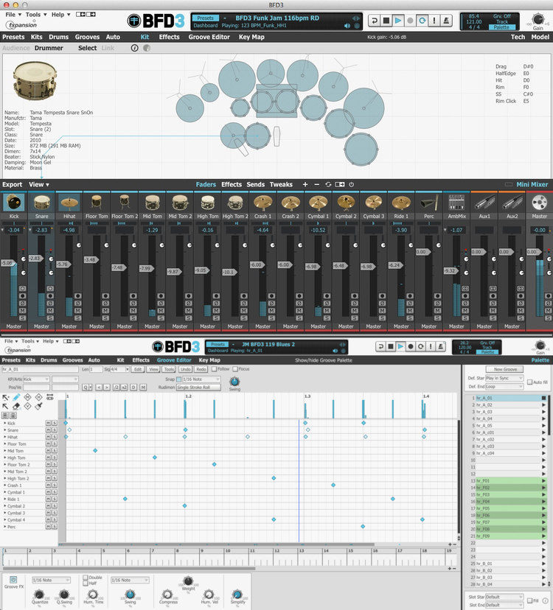Click the groove name field hr_A_01
Screen dimensions: 553x610
click(41, 369)
